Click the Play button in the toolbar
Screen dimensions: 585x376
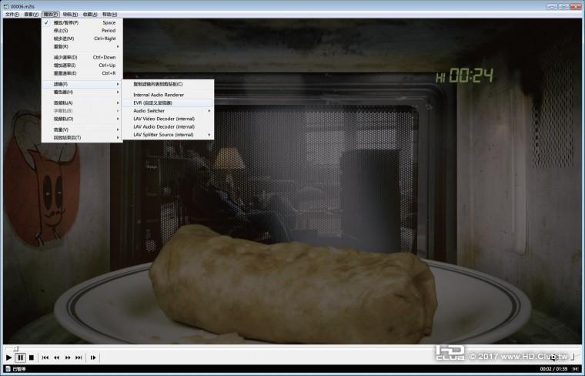click(9, 358)
